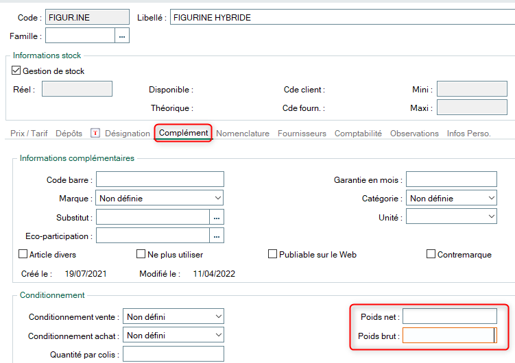Viewport: 515px width, 363px height.
Task: Open the Nomenclature tab
Action: point(243,134)
